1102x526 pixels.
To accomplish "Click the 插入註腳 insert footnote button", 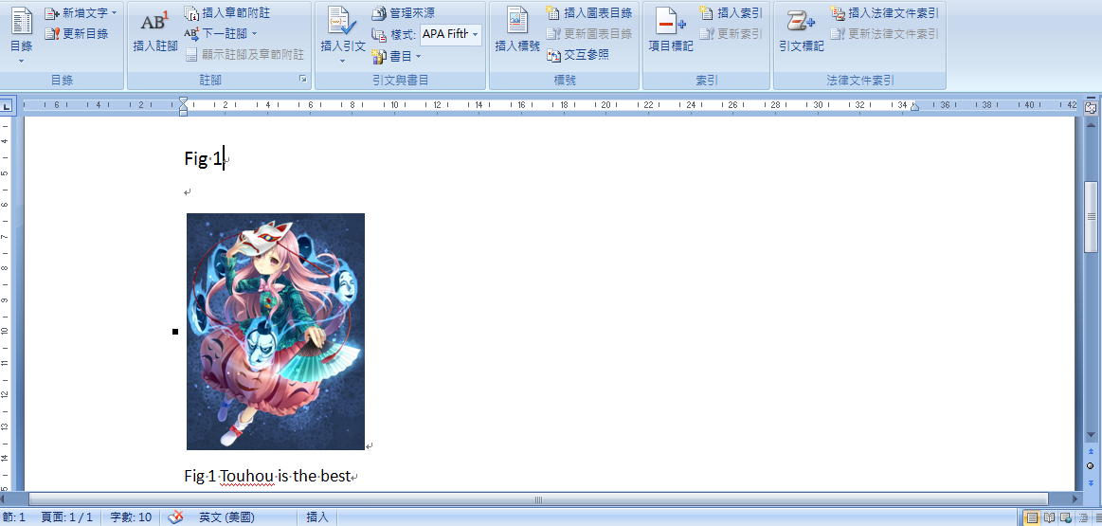I will pos(155,31).
